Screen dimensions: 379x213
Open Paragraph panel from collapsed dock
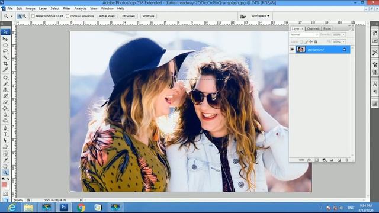375,92
